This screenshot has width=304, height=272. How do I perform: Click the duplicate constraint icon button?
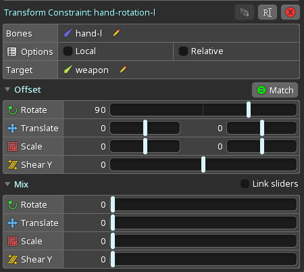click(x=245, y=12)
